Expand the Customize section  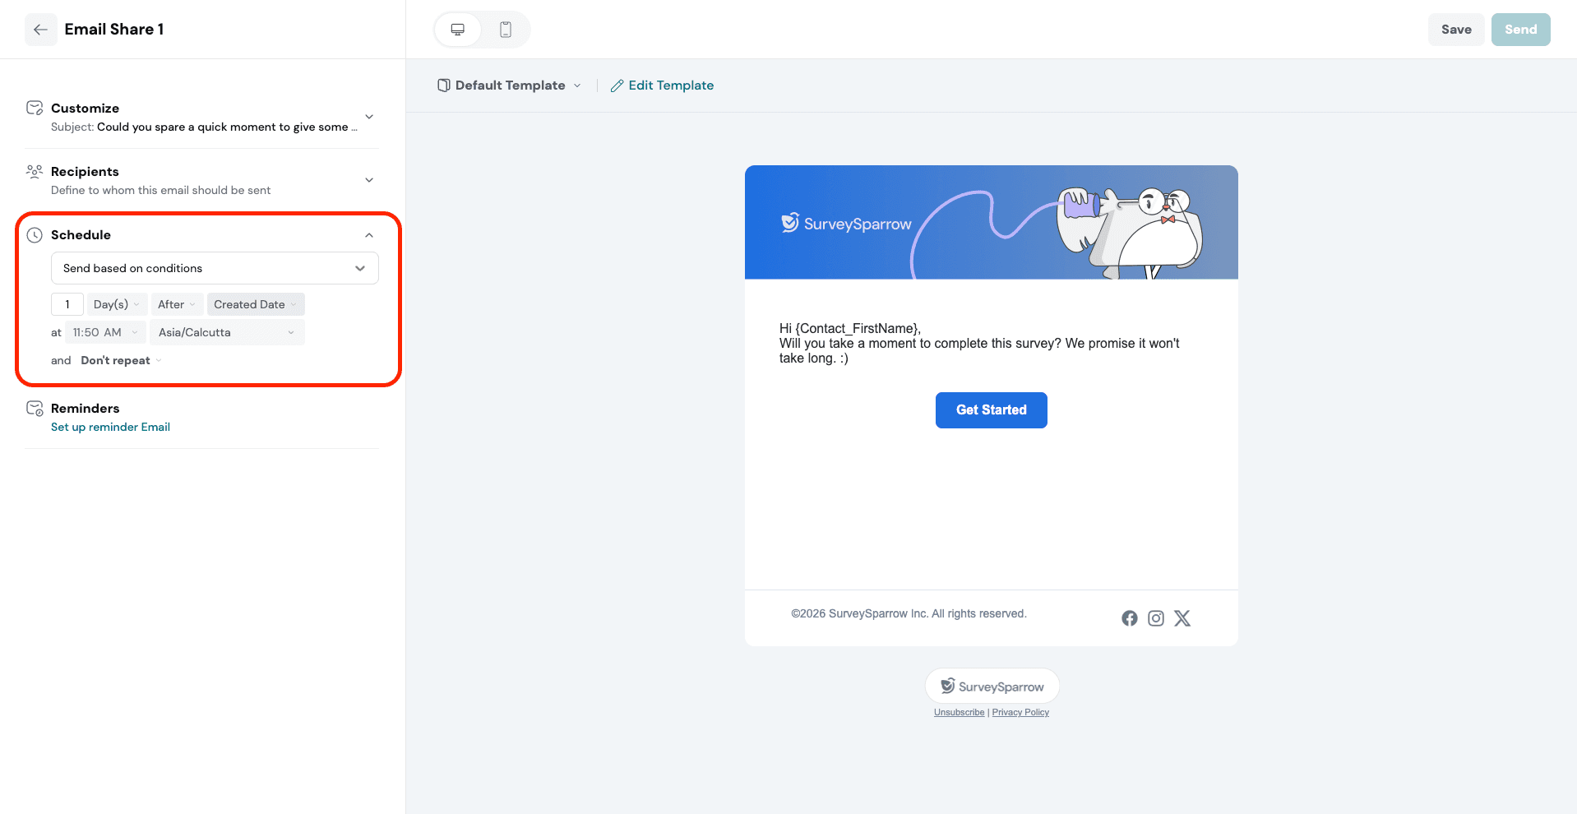(369, 117)
